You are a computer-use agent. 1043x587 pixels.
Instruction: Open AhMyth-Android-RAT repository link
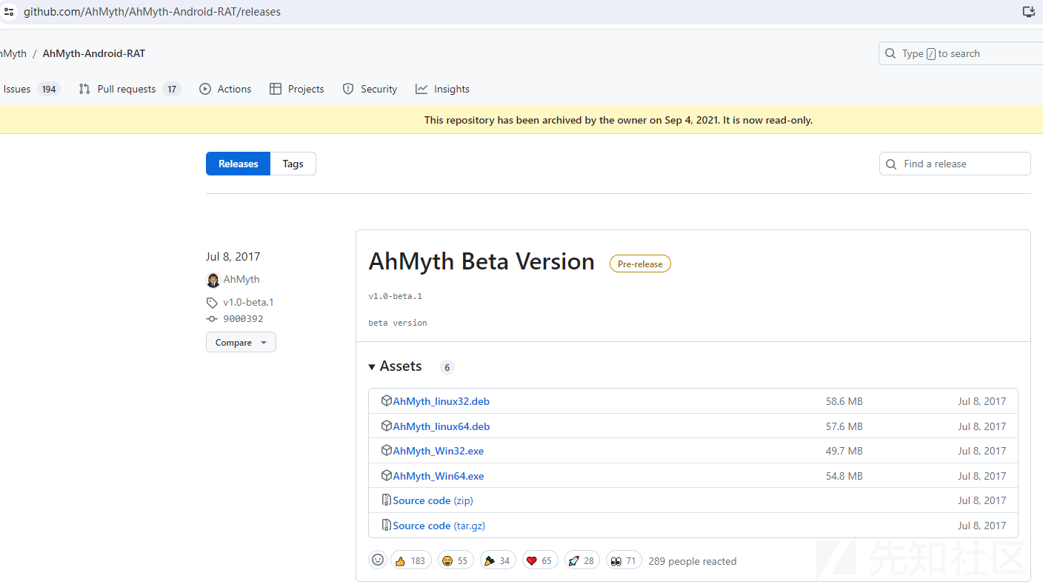(94, 53)
